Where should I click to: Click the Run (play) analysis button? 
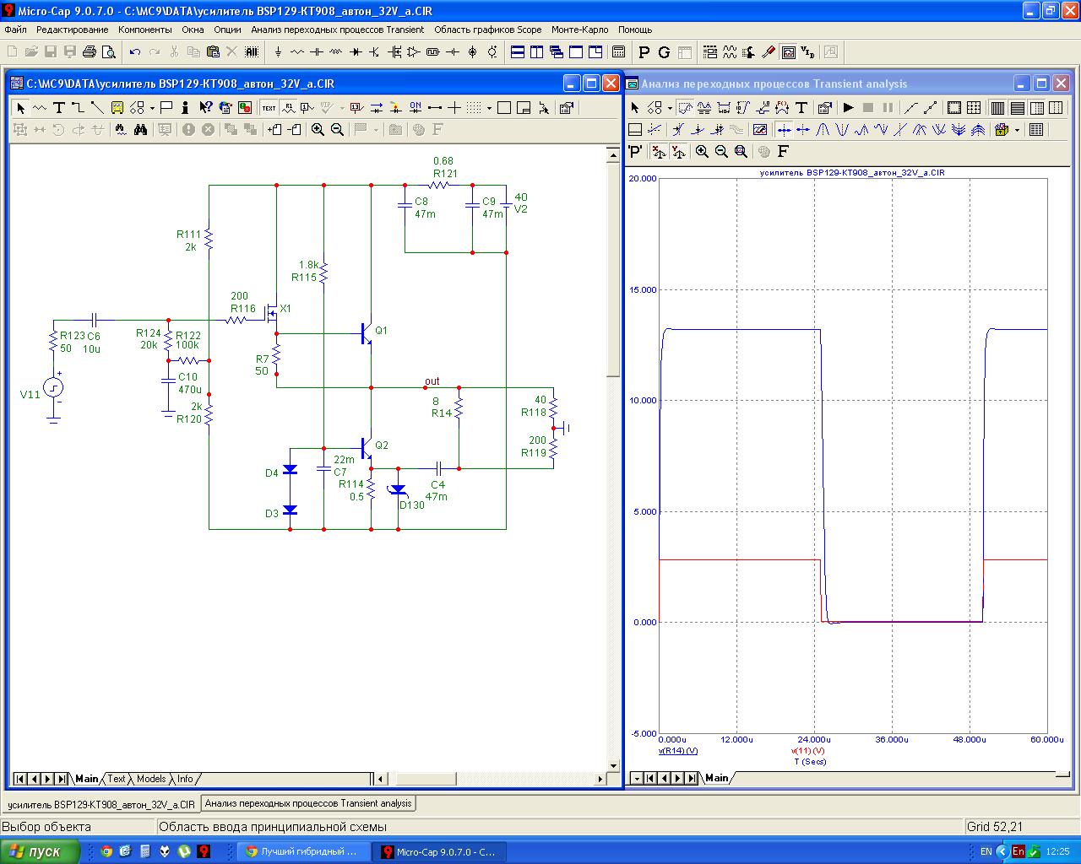(849, 107)
